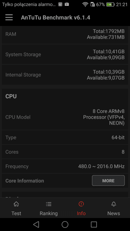Select the CPU Model row

(65, 117)
